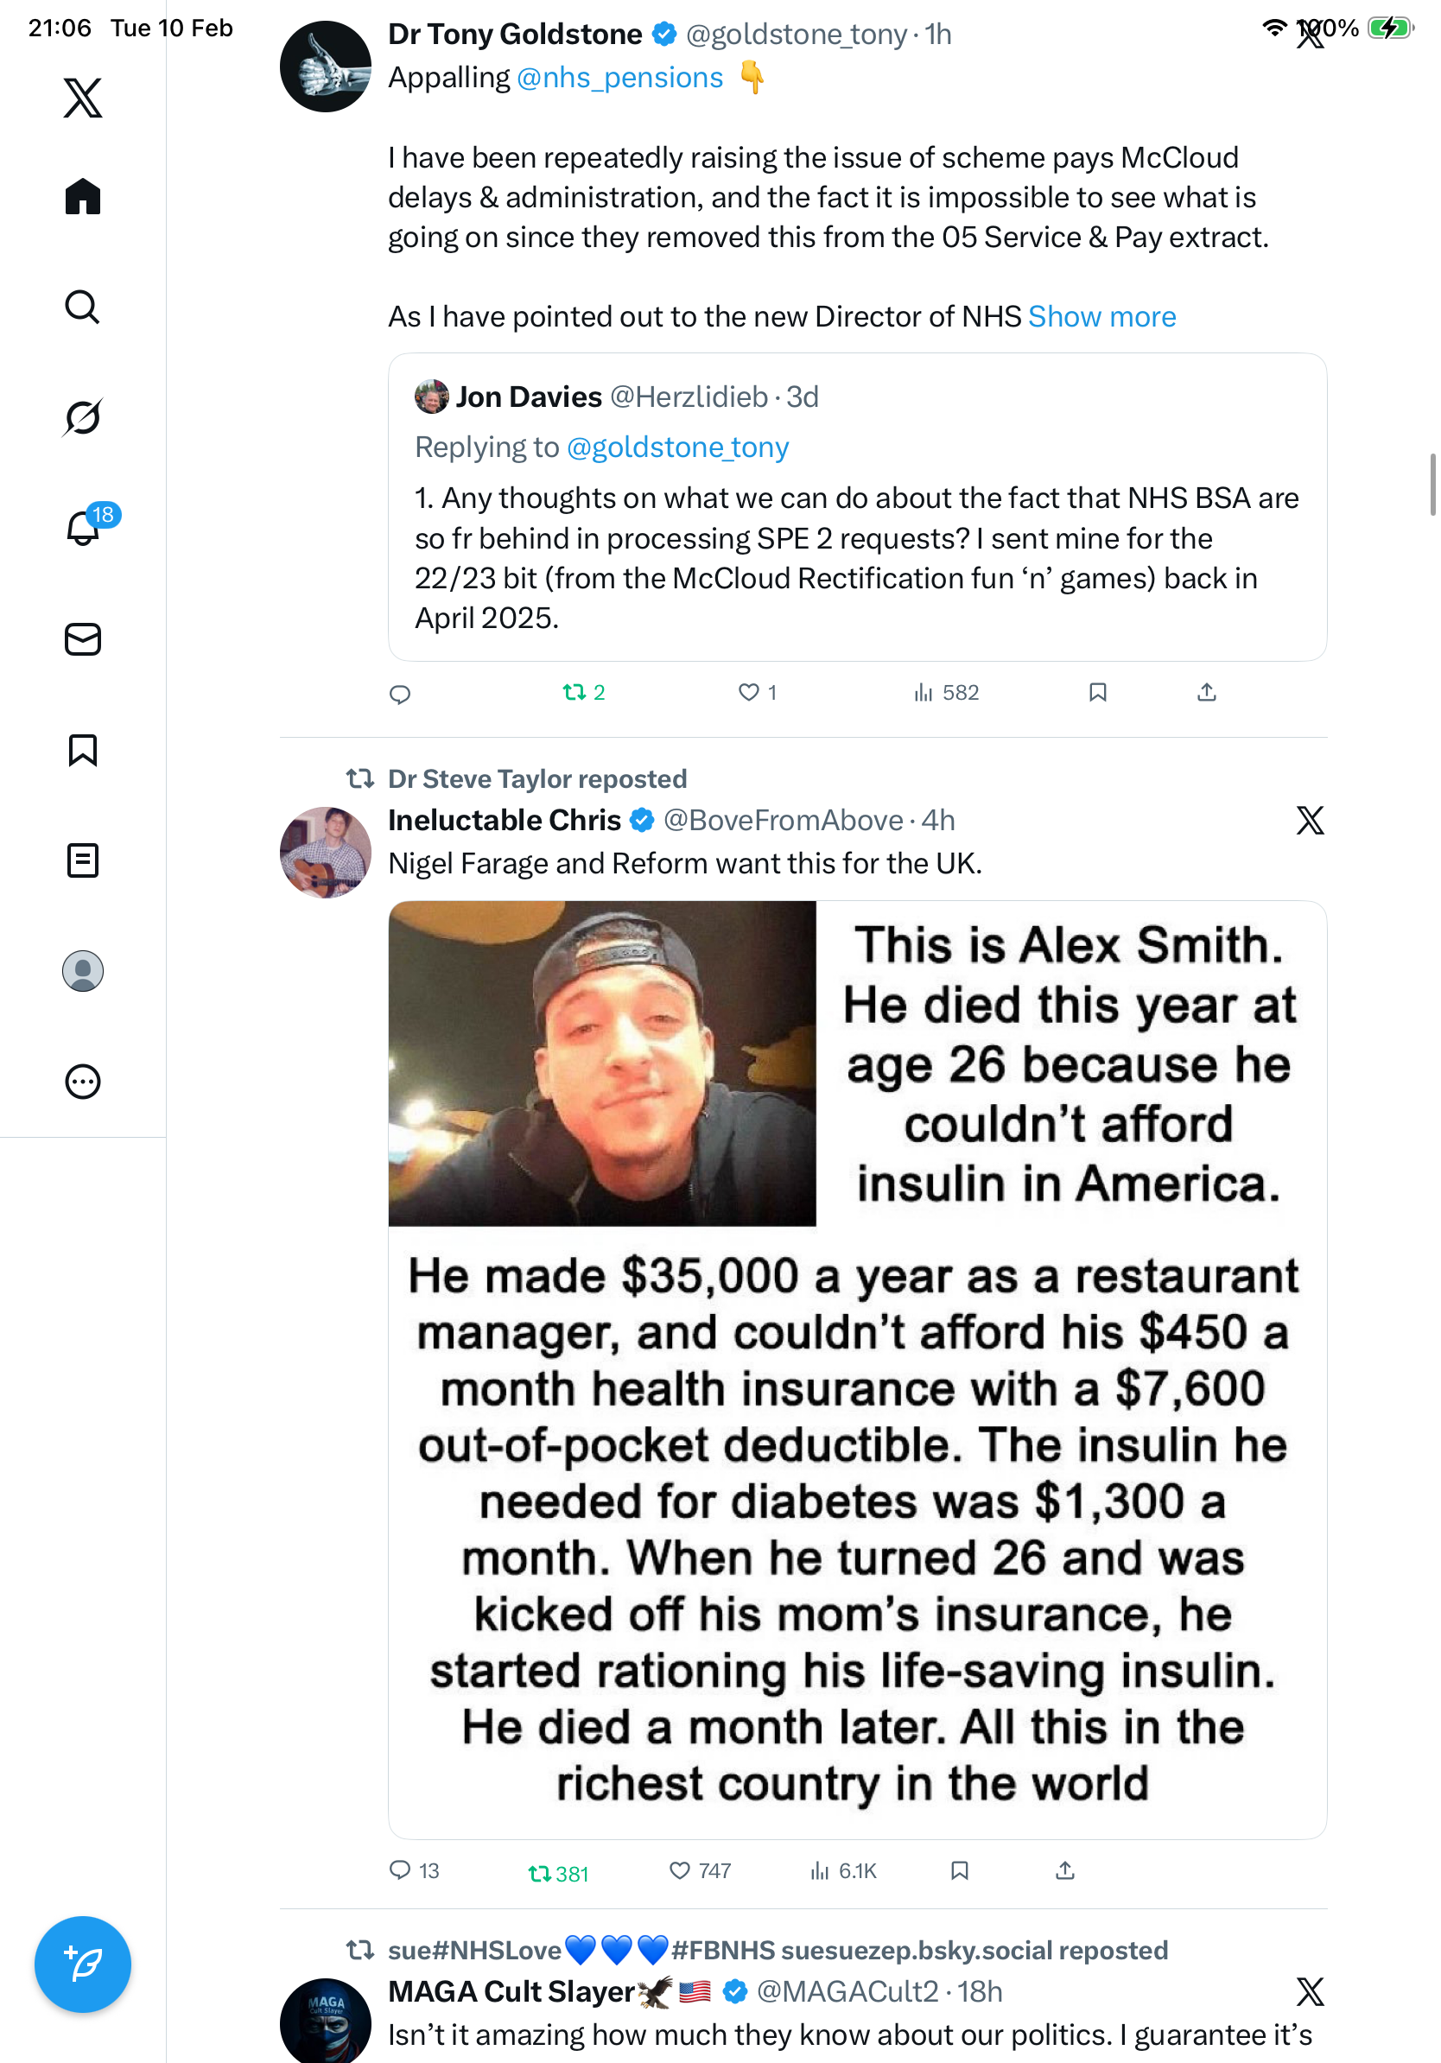1441x2063 pixels.
Task: Open notifications bell with 18 badge
Action: pos(85,528)
